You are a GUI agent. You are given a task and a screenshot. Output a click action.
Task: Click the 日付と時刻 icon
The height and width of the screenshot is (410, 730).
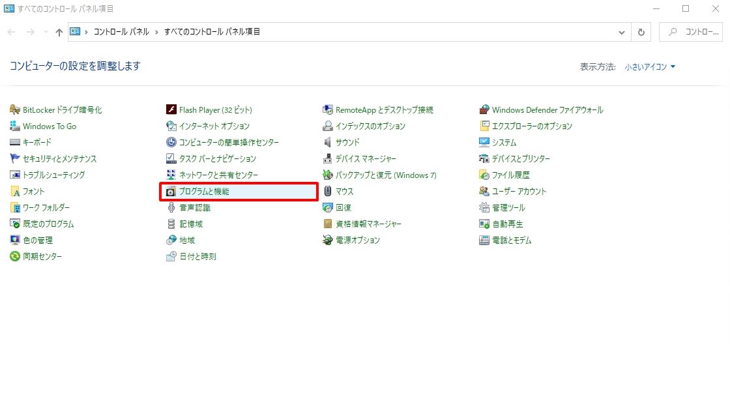point(171,256)
